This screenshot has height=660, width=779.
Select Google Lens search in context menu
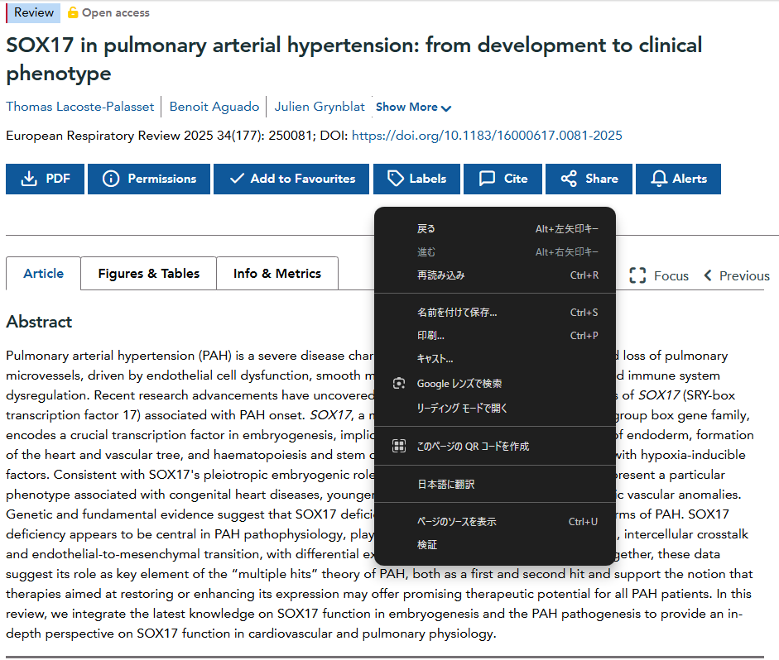tap(459, 384)
